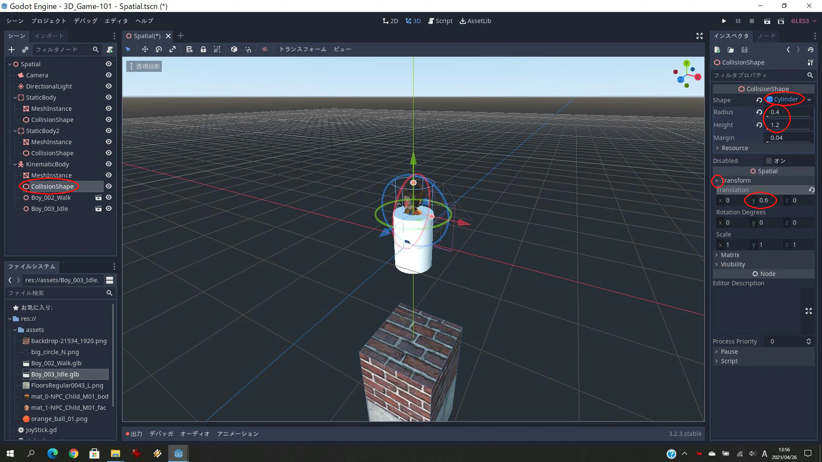
Task: Collapse the assets folder in filesystem
Action: click(x=15, y=330)
